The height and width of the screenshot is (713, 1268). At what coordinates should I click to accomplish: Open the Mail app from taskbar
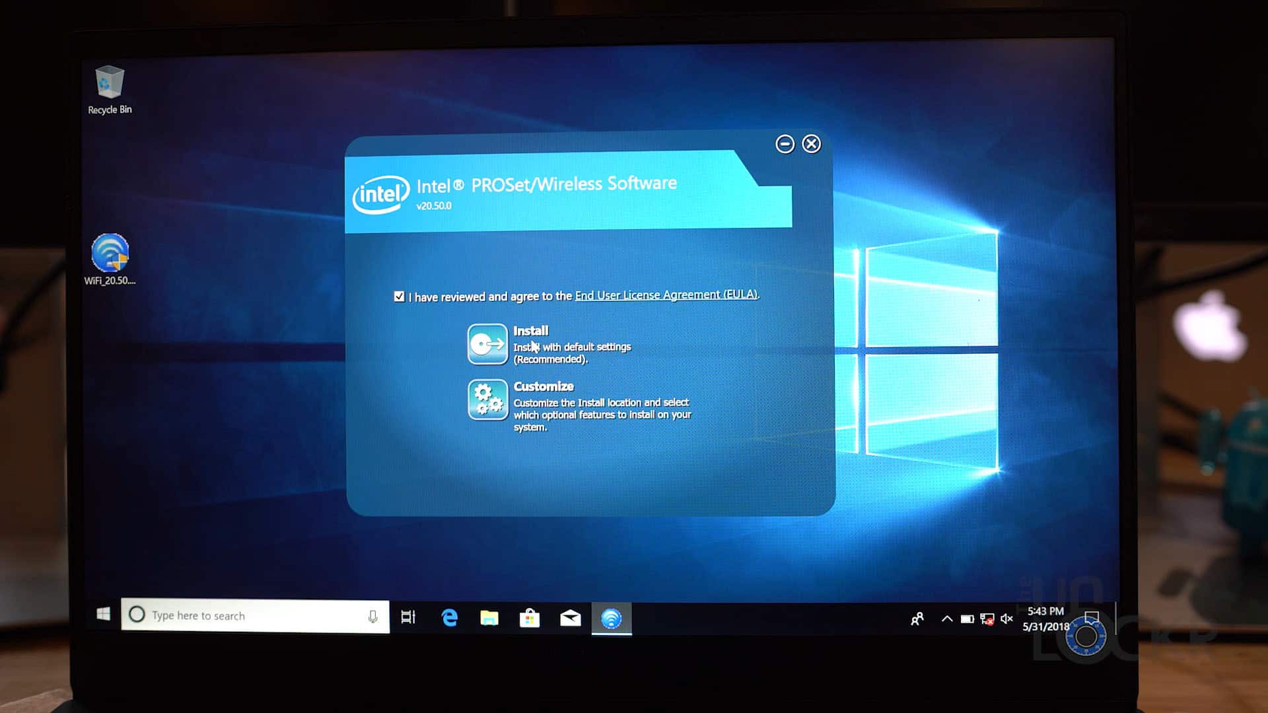(571, 618)
